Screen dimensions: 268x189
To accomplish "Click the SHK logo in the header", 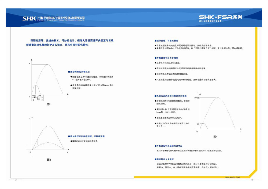I will coord(29,18).
